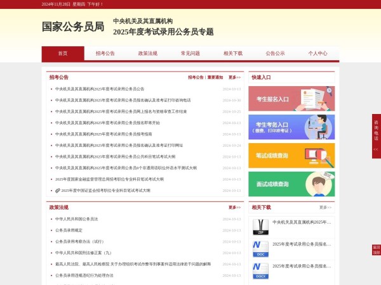Click the DOCX file icon
This screenshot has width=381, height=285.
[260, 269]
